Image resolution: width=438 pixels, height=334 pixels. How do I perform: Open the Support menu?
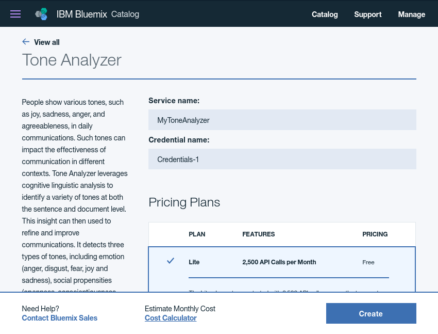(x=367, y=14)
